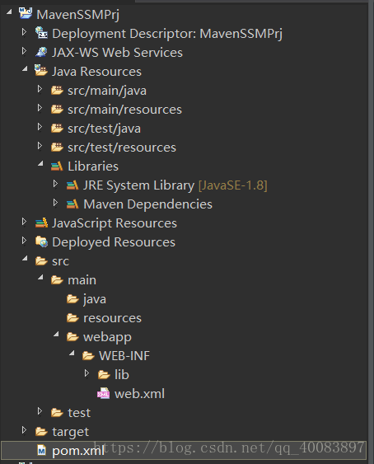This screenshot has width=374, height=464.
Task: Expand the lib folder arrow
Action: click(x=87, y=373)
